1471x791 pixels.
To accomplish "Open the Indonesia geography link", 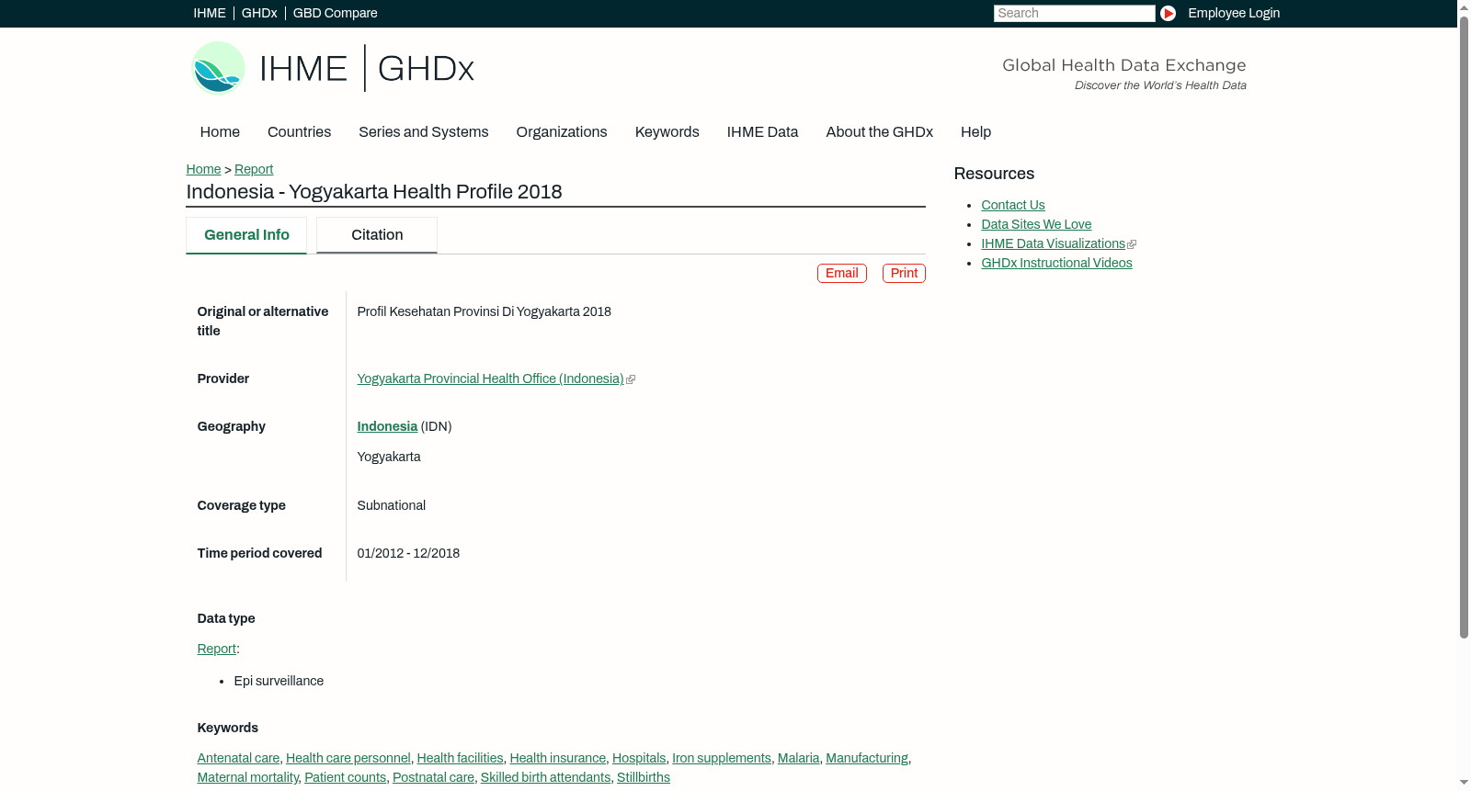I will coord(387,426).
